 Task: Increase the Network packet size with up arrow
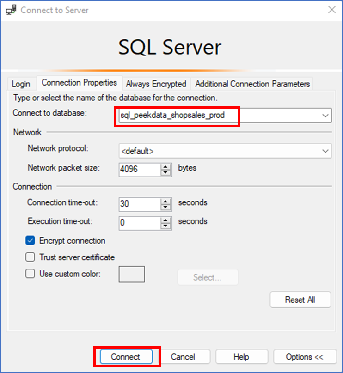[x=165, y=166]
